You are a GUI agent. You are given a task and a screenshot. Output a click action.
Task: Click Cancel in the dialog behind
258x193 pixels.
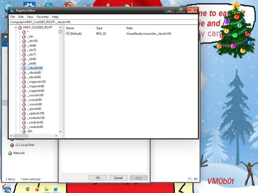118,178
